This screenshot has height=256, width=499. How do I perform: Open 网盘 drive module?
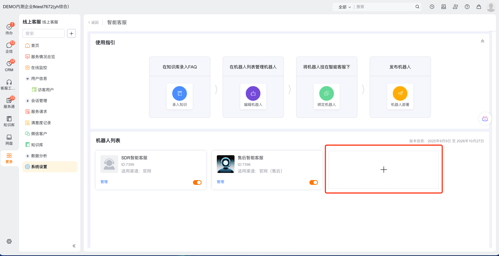9,139
